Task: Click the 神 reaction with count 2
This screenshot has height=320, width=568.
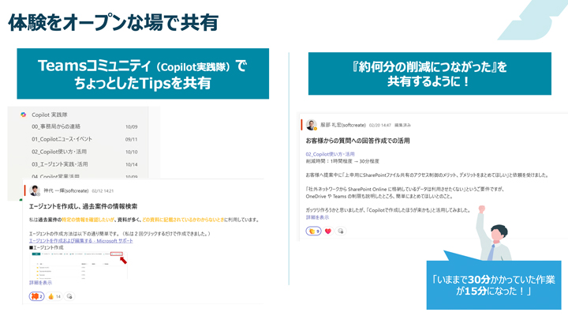Action: coord(36,296)
